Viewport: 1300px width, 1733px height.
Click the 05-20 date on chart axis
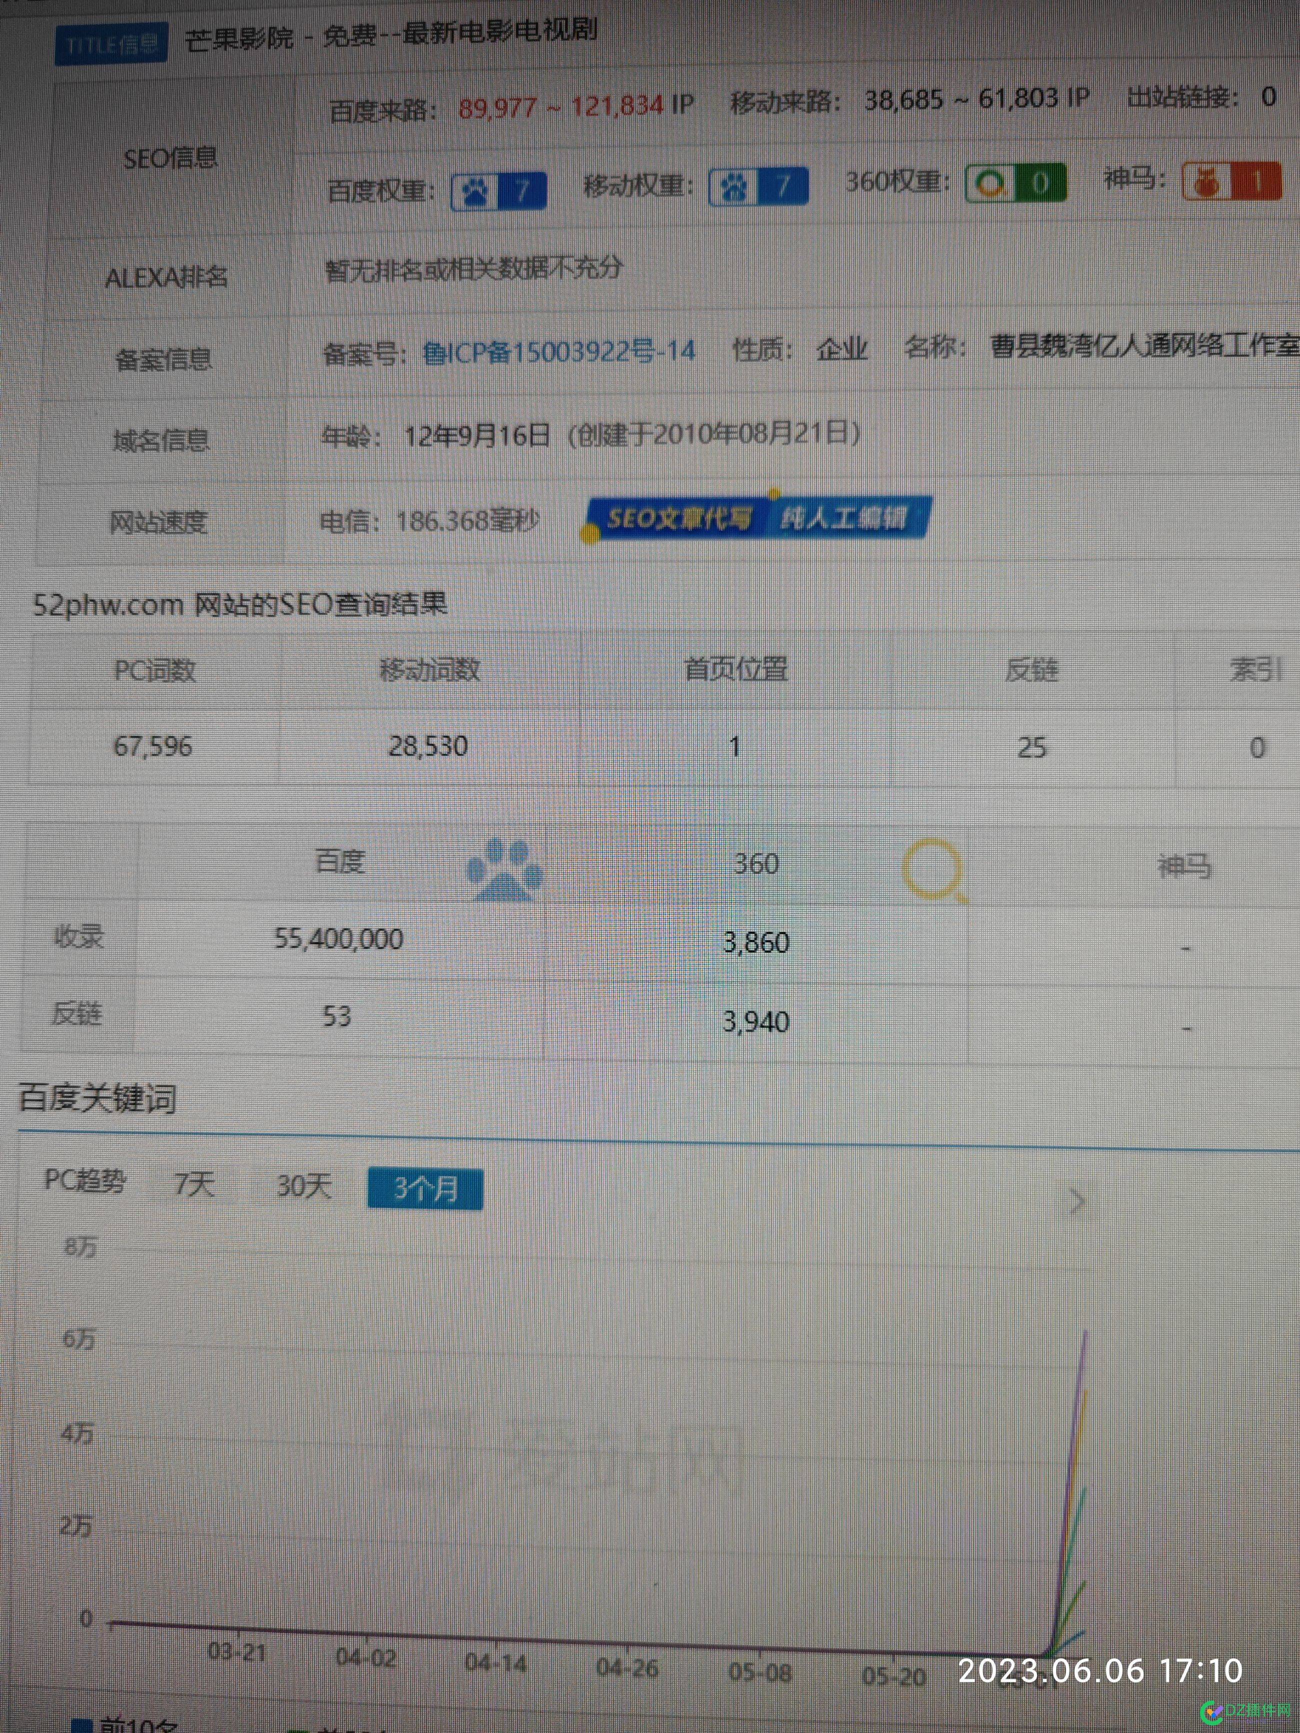click(x=894, y=1676)
